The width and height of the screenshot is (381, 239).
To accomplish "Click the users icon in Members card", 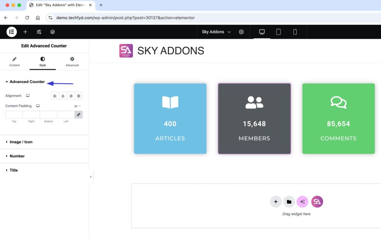I will [254, 102].
